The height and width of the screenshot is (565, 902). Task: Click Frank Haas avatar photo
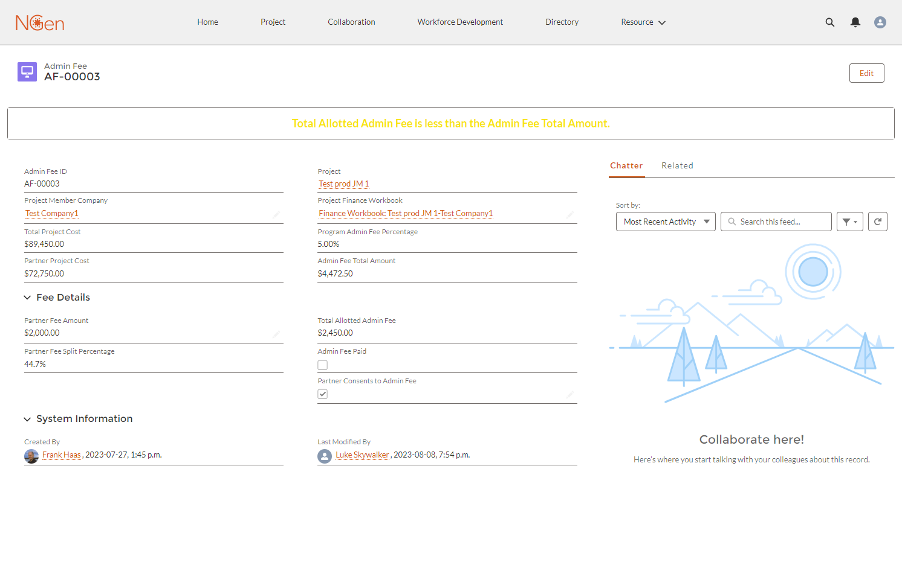pos(31,456)
